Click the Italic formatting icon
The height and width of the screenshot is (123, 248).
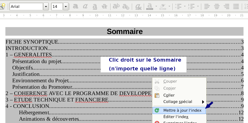pos(85,6)
